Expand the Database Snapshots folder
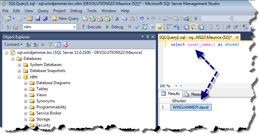 19,71
